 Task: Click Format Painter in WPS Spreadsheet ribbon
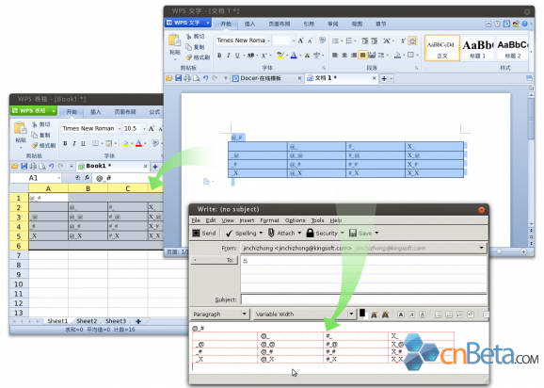(43, 145)
